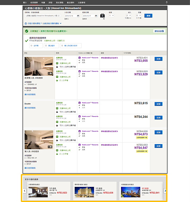This screenshot has height=202, width=190.
Task: Open the check-out date calendar icon
Action: tap(96, 16)
